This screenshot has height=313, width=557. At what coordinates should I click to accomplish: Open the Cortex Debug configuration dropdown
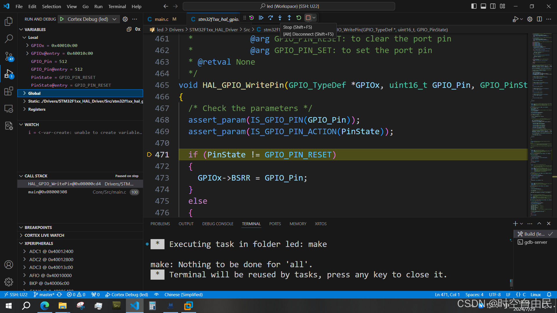(115, 19)
